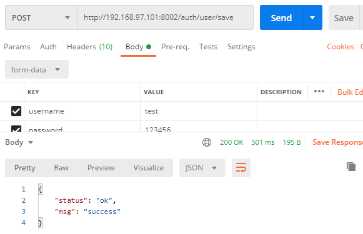The height and width of the screenshot is (234, 363).
Task: Select the Raw response view
Action: click(x=61, y=168)
